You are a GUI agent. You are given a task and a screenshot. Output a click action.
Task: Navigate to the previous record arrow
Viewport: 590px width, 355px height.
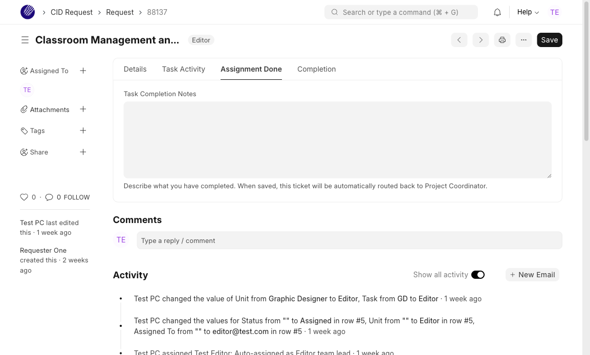[x=459, y=39]
